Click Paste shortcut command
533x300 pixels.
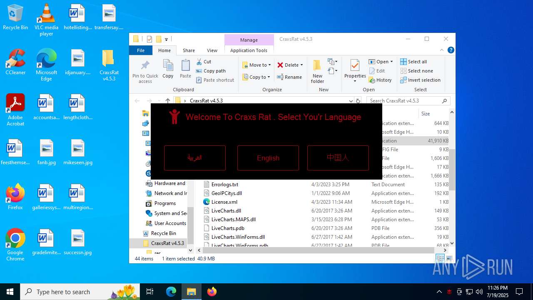tap(215, 80)
